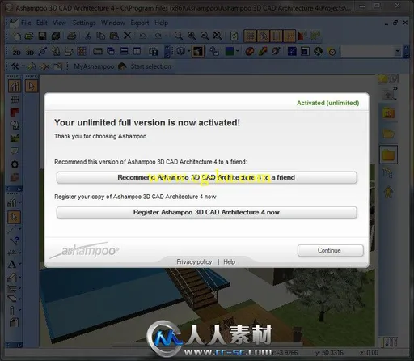
Task: Expand the double chevron in right panel
Action: 395,88
